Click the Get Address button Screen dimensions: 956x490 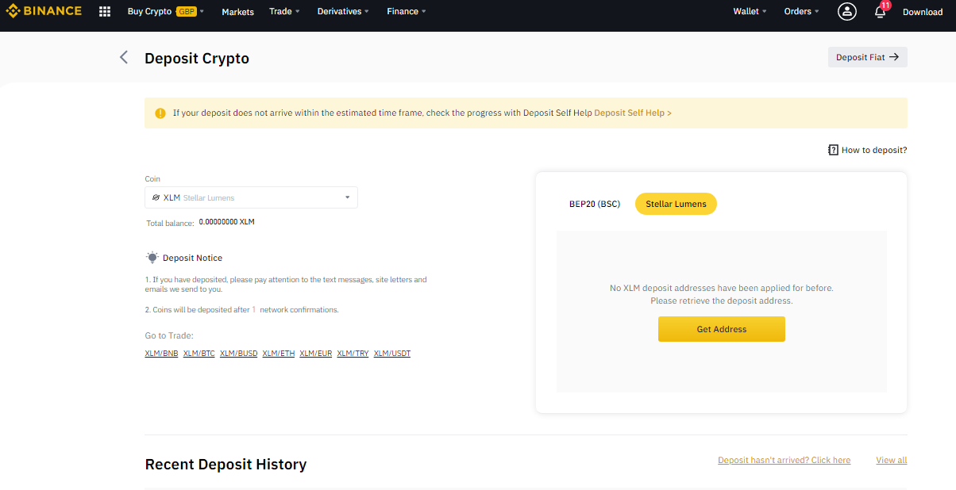pos(722,329)
